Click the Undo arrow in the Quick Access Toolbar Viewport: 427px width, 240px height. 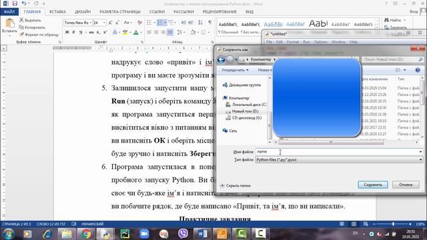click(24, 3)
